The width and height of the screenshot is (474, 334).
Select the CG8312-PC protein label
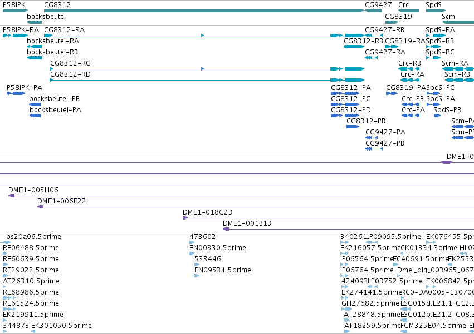(351, 99)
